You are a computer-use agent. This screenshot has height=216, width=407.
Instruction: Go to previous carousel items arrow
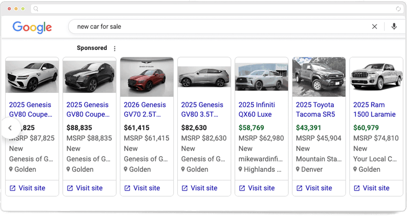(10, 128)
